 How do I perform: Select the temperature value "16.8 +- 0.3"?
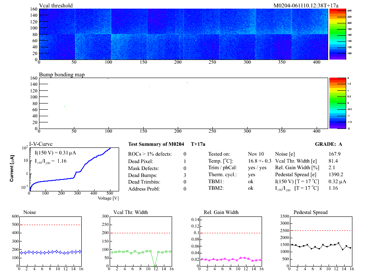(x=260, y=161)
